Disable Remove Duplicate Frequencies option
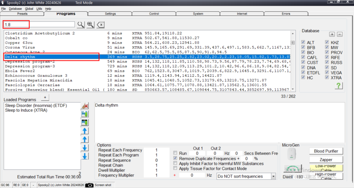The image size is (354, 188). pyautogui.click(x=176, y=158)
